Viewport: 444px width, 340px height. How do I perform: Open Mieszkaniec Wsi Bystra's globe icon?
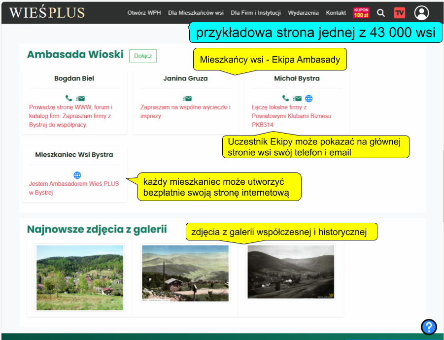(x=77, y=175)
